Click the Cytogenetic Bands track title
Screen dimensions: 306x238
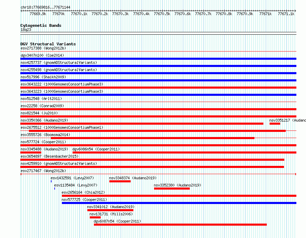click(x=41, y=25)
